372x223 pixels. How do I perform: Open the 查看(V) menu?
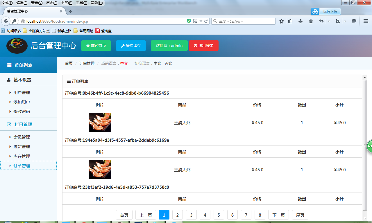37,3
